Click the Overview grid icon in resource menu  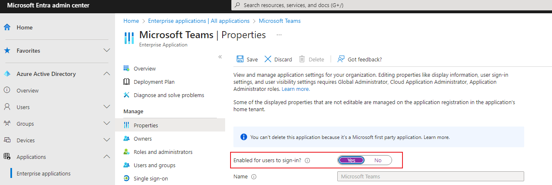pos(127,68)
